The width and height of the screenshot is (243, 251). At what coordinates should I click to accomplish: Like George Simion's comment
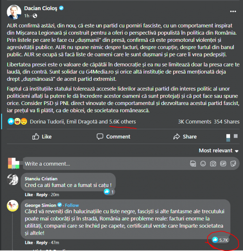tap(29, 243)
